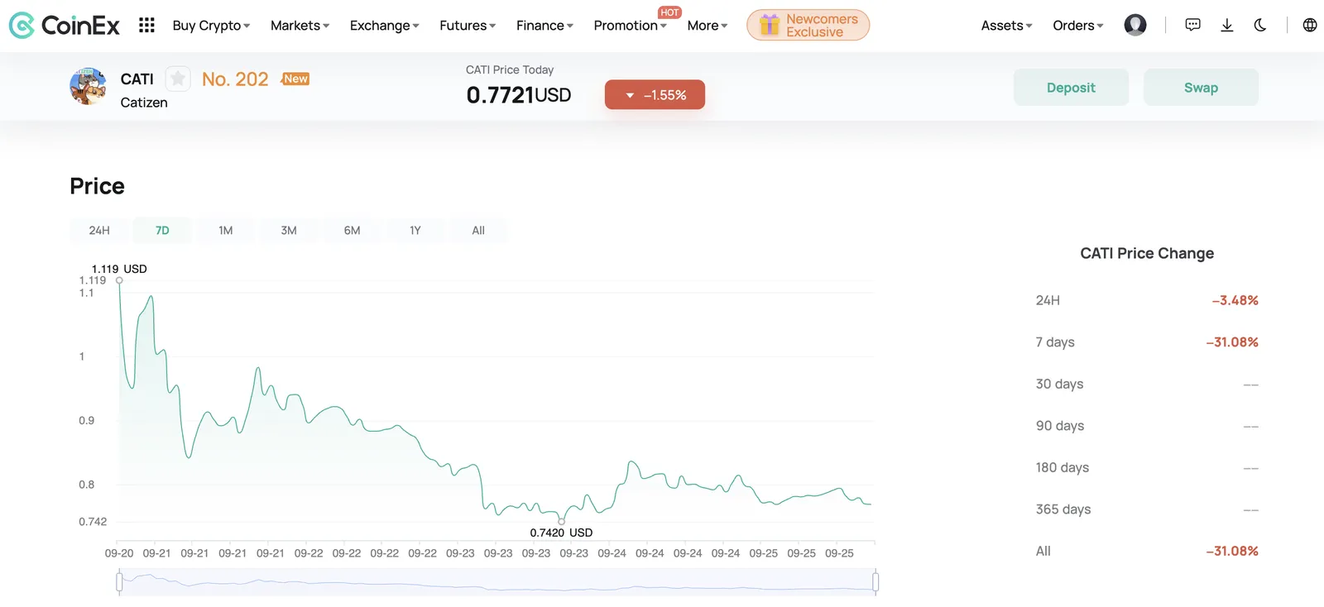Click the Price section heading
The height and width of the screenshot is (607, 1324).
tap(97, 186)
